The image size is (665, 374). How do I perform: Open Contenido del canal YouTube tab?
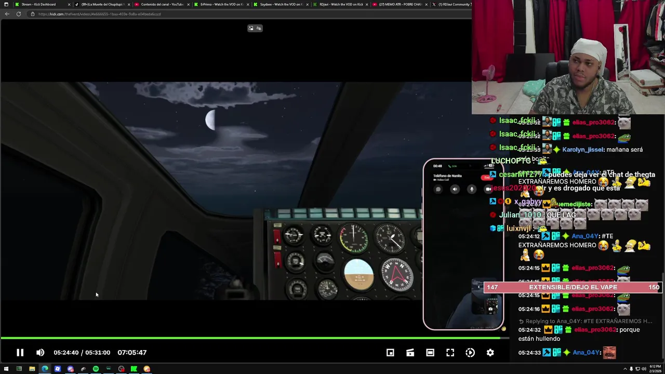point(161,4)
